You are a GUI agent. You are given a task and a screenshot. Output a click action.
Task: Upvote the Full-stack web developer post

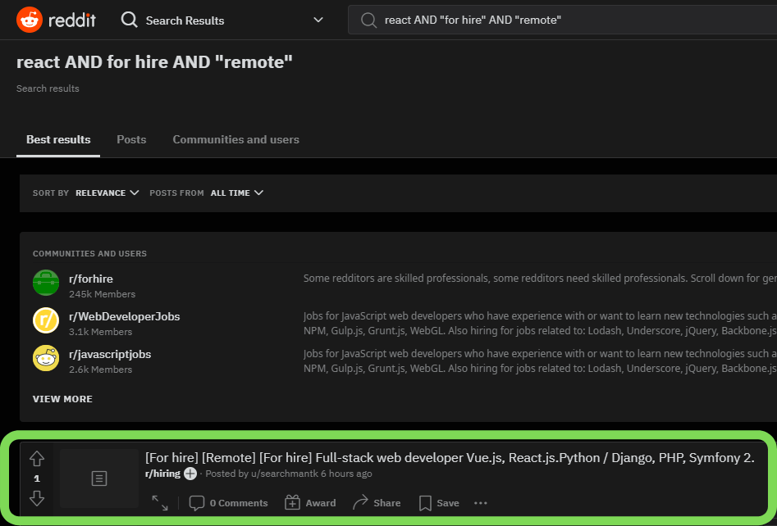pos(37,459)
